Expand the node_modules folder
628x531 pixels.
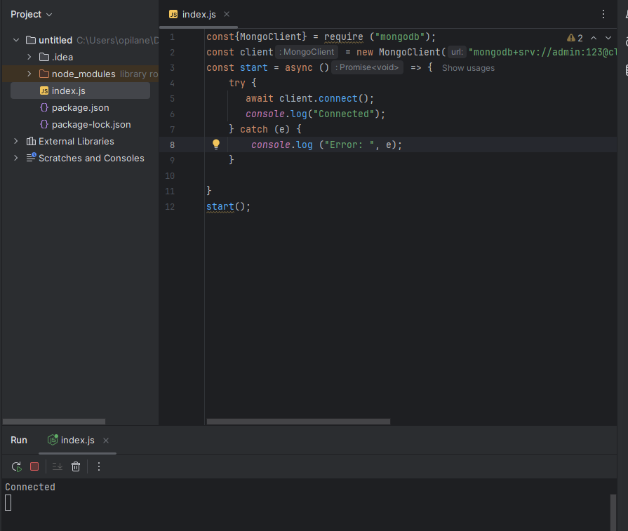[x=29, y=74]
